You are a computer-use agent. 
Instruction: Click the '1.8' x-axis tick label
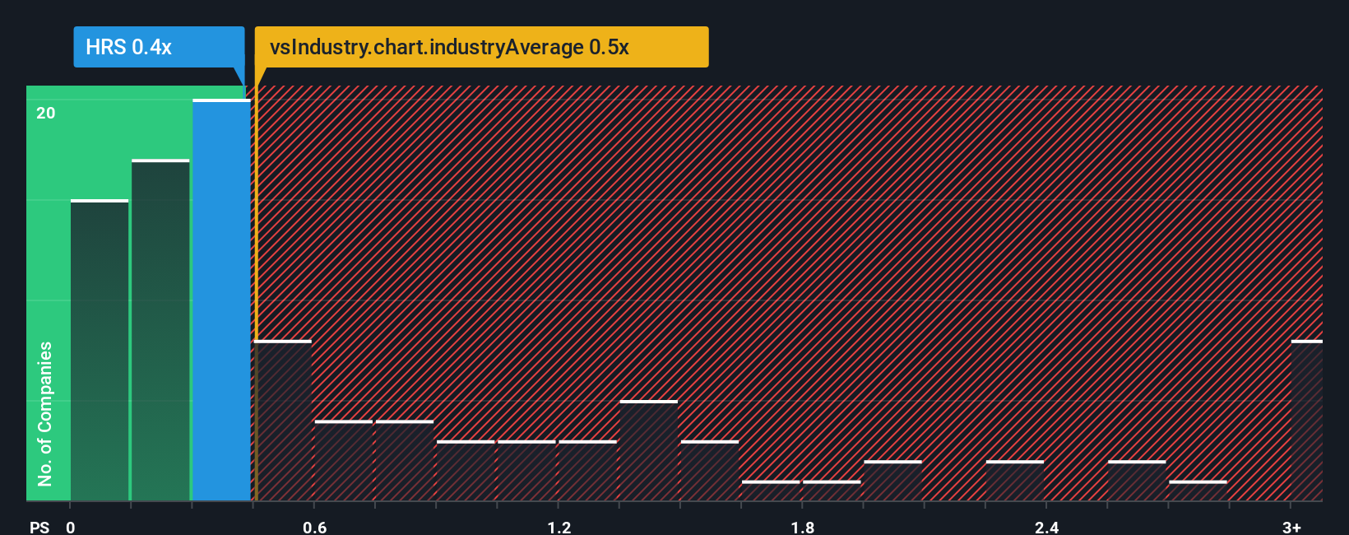coord(803,527)
